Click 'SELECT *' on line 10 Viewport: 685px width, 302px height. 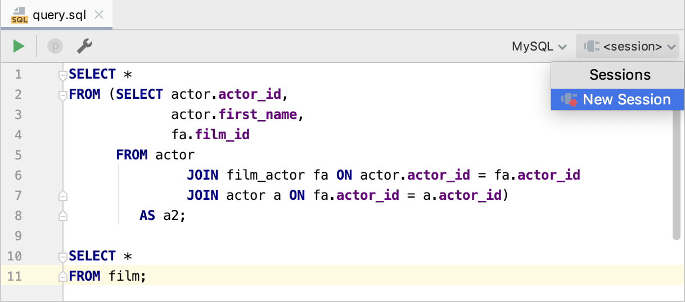(100, 256)
